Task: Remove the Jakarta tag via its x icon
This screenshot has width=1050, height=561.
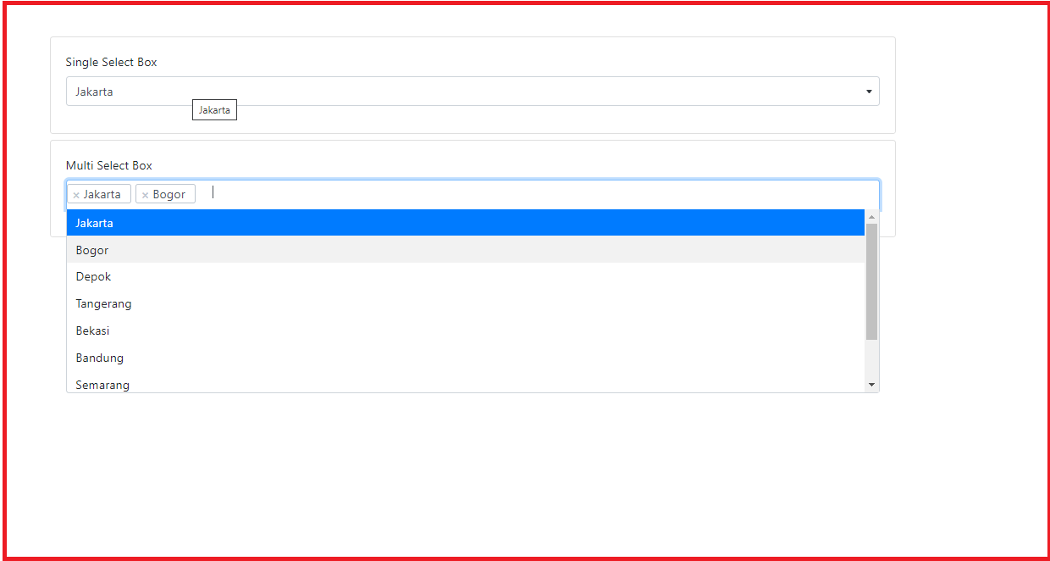Action: pos(76,195)
